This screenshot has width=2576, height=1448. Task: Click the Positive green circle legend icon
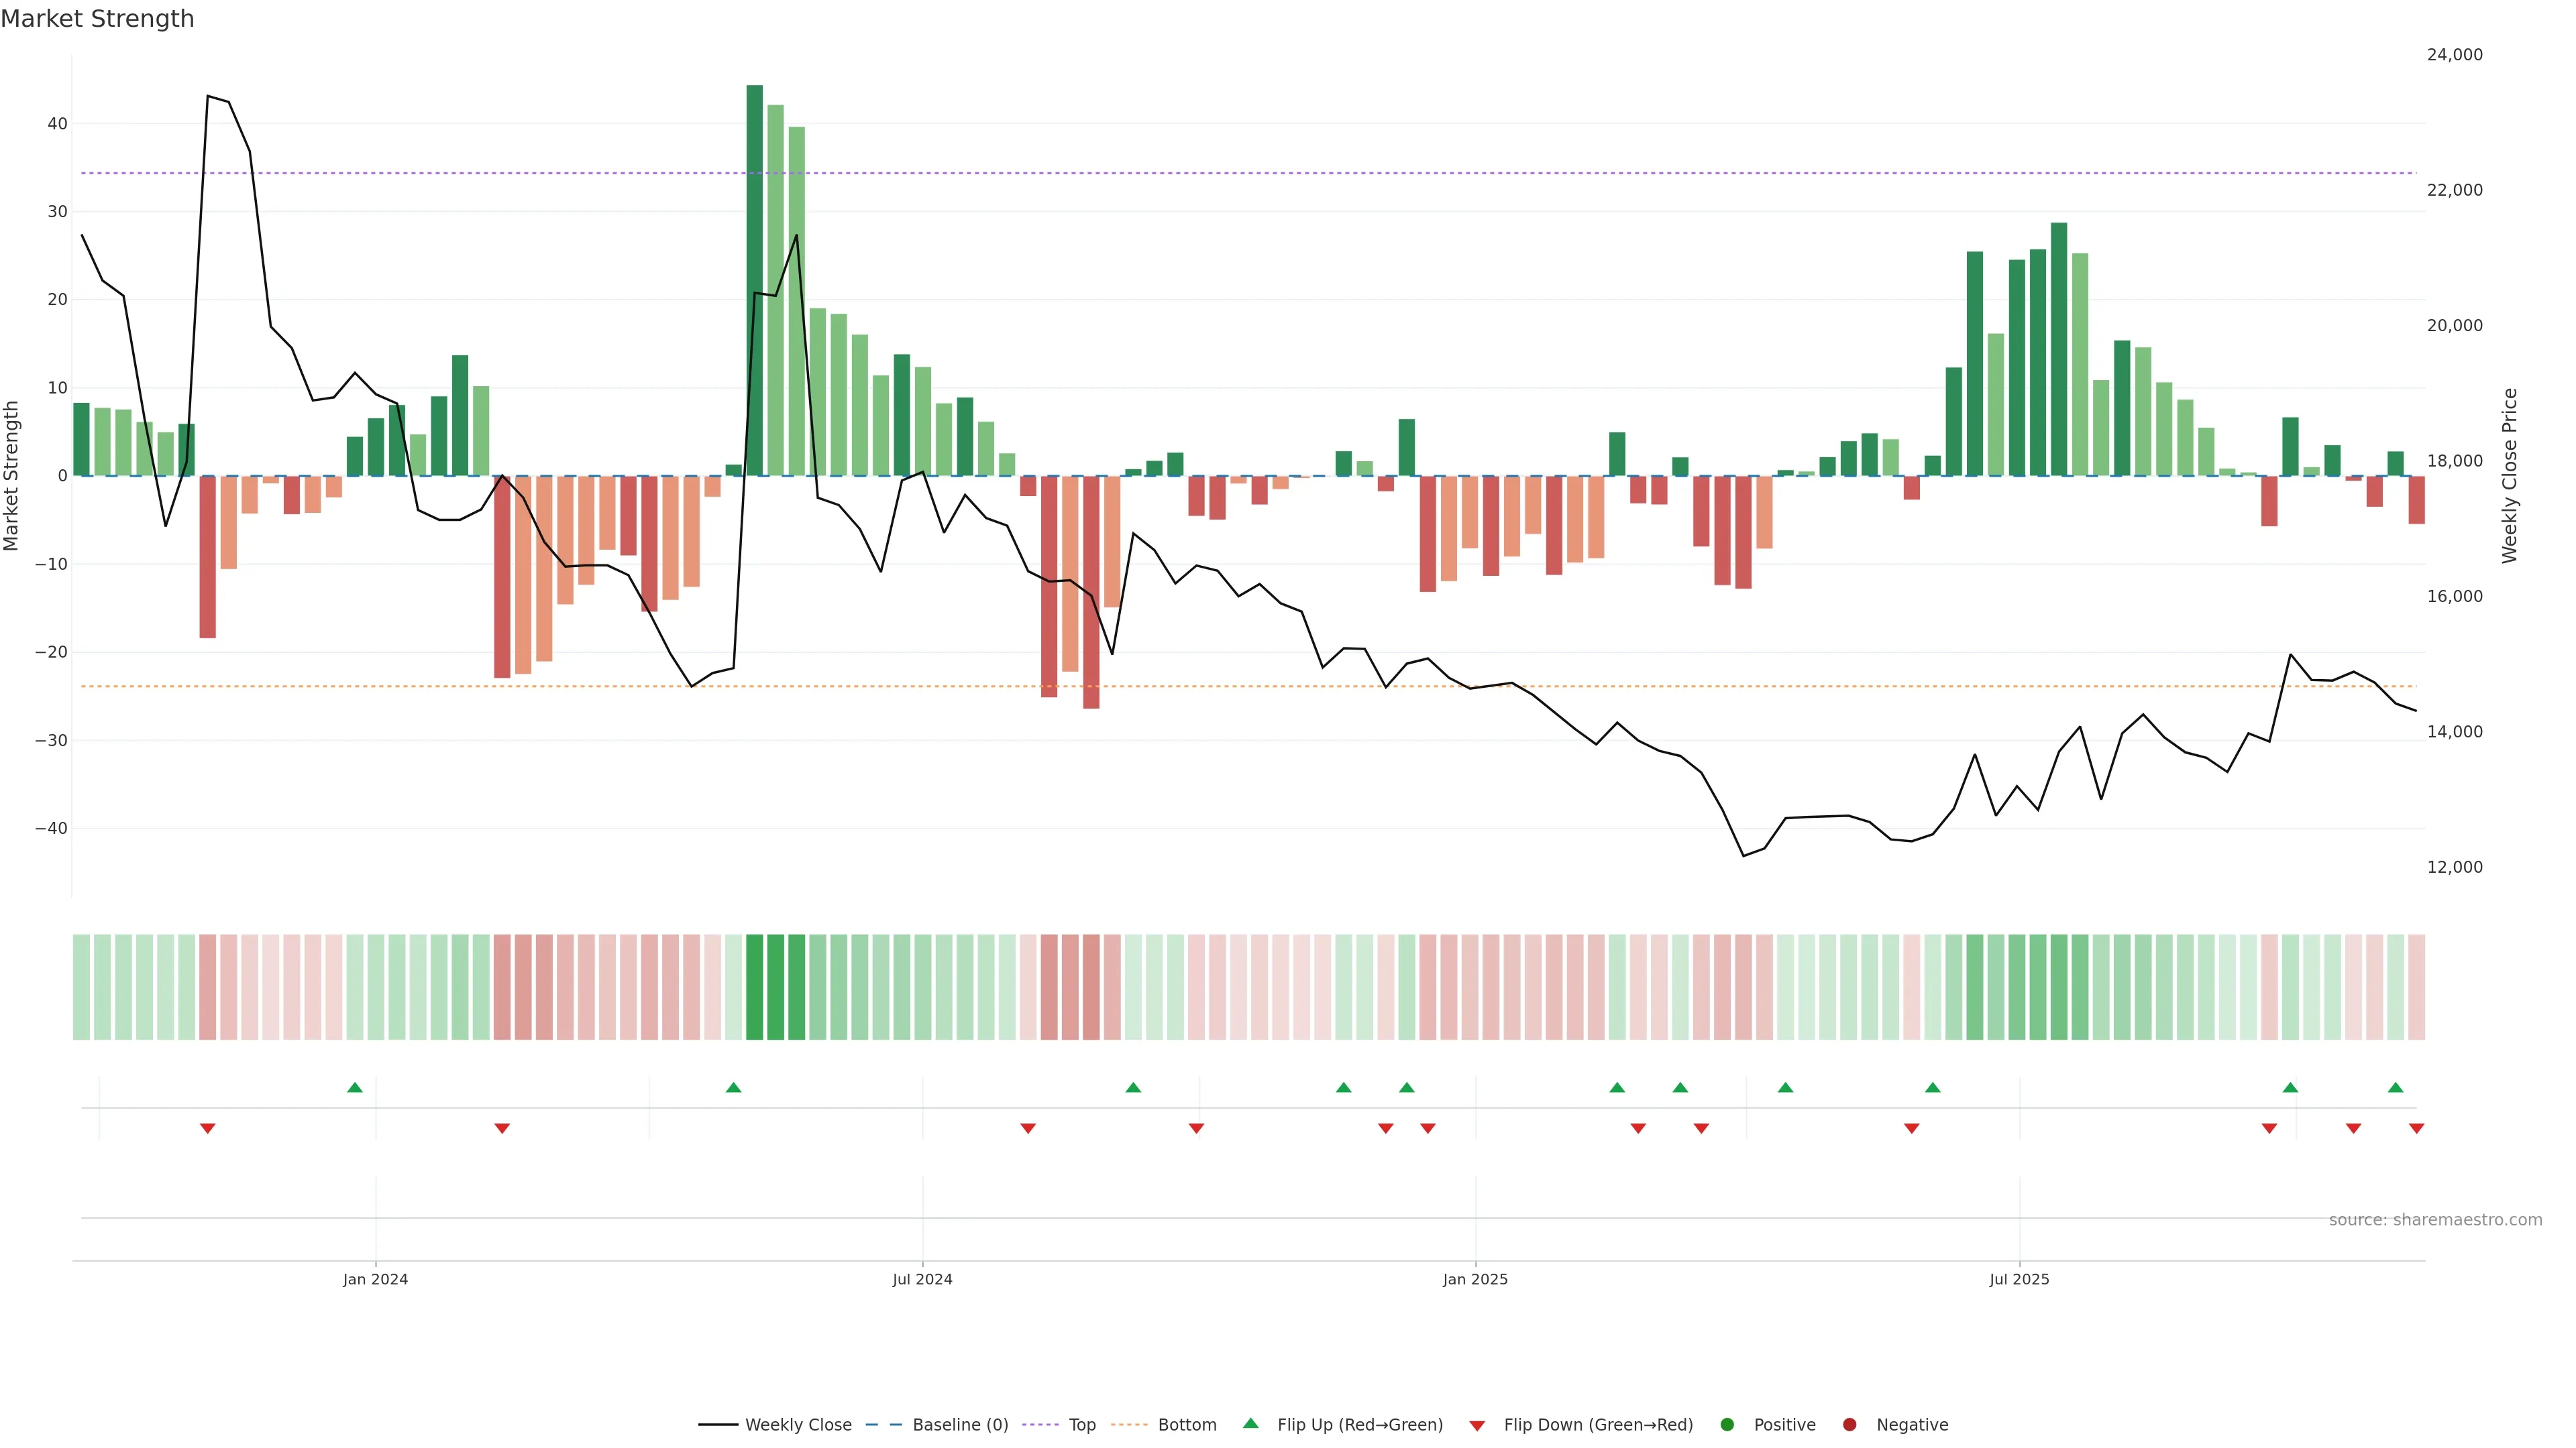pos(1727,1425)
